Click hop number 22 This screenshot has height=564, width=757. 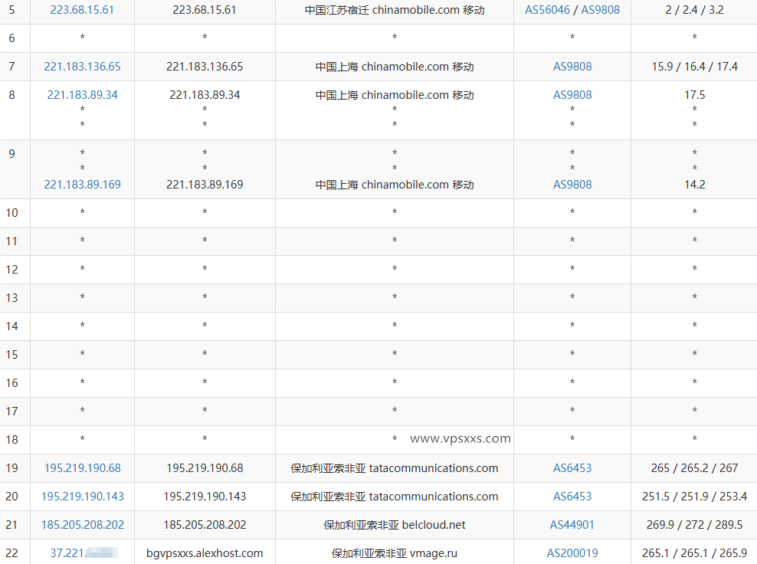[x=11, y=553]
